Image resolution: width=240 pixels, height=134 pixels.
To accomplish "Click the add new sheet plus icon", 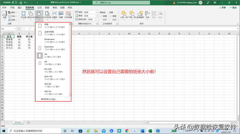I will (x=28, y=123).
